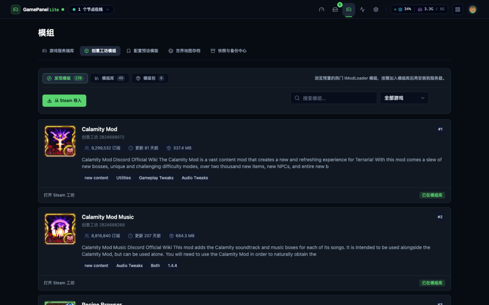Expand the 1 个节点在线 node dropdown
Image resolution: width=489 pixels, height=305 pixels.
click(x=91, y=9)
